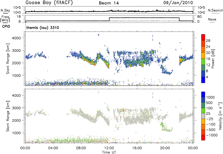Click the "08:00" time tick label

tap(81, 148)
